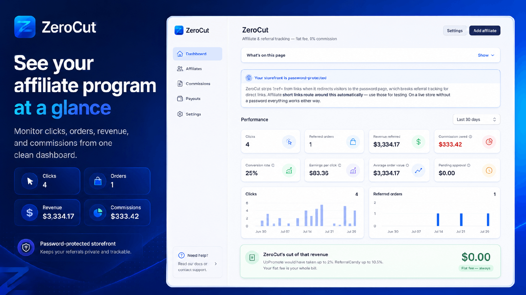The width and height of the screenshot is (526, 295).
Task: Open the Dashboard page in sidebar
Action: [x=198, y=54]
